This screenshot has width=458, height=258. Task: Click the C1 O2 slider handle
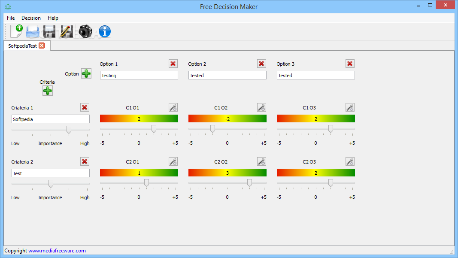click(212, 128)
